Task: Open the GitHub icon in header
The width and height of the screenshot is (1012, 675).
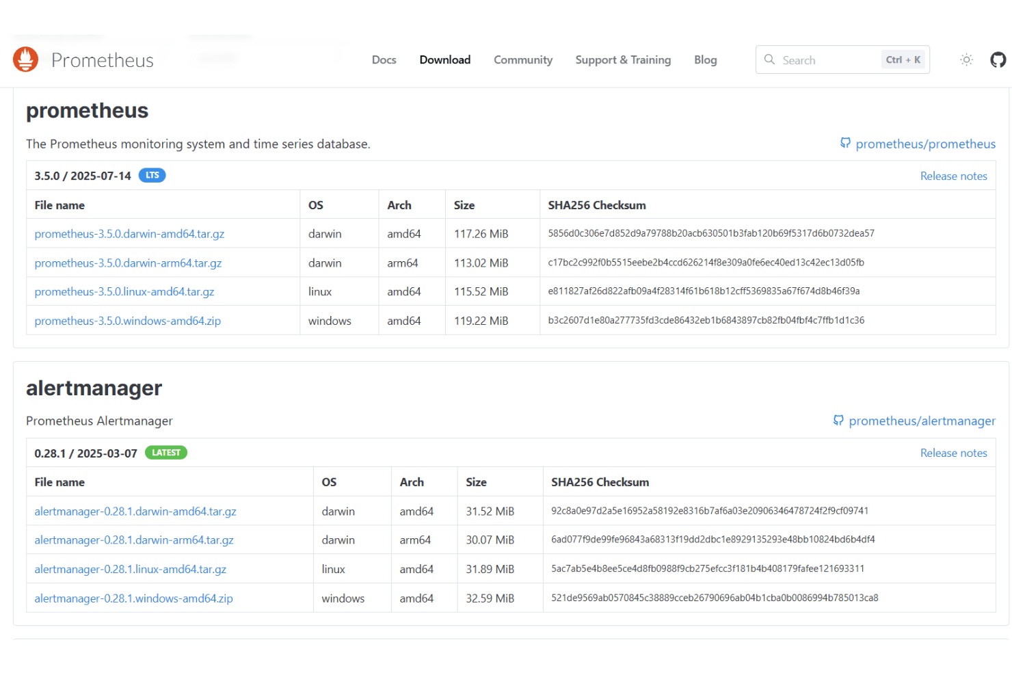Action: click(998, 59)
